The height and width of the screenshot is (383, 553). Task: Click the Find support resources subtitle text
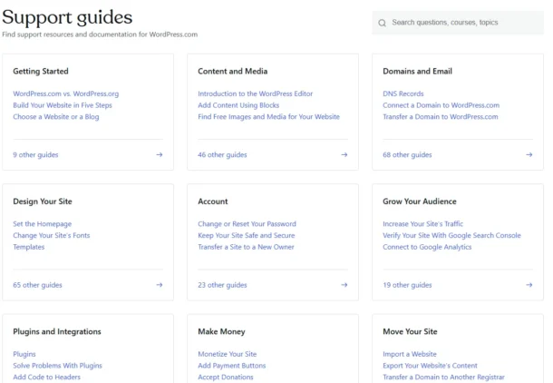point(100,34)
